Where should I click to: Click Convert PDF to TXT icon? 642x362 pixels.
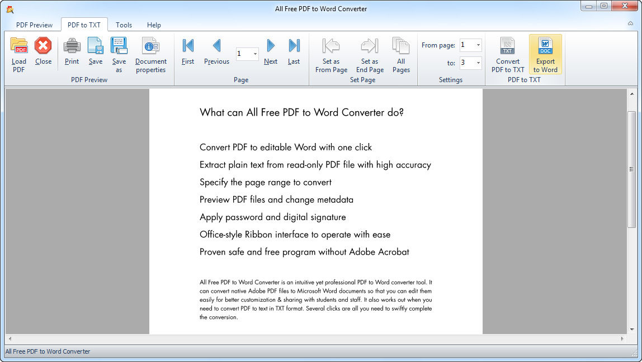[x=507, y=45]
